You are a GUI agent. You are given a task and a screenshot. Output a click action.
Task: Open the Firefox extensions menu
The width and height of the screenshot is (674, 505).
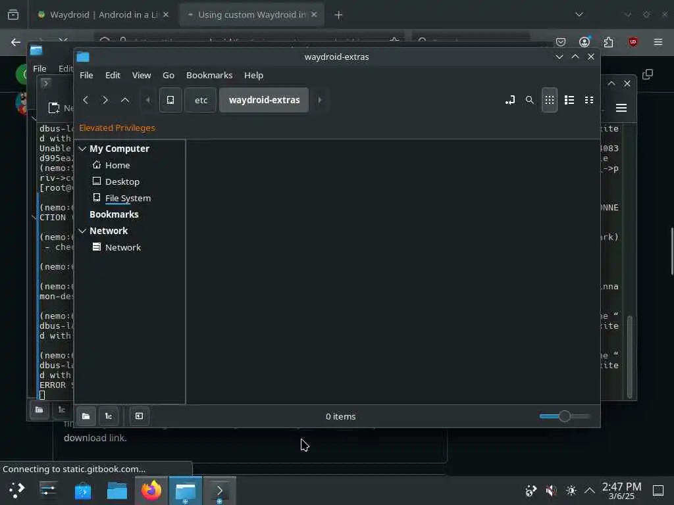[608, 42]
